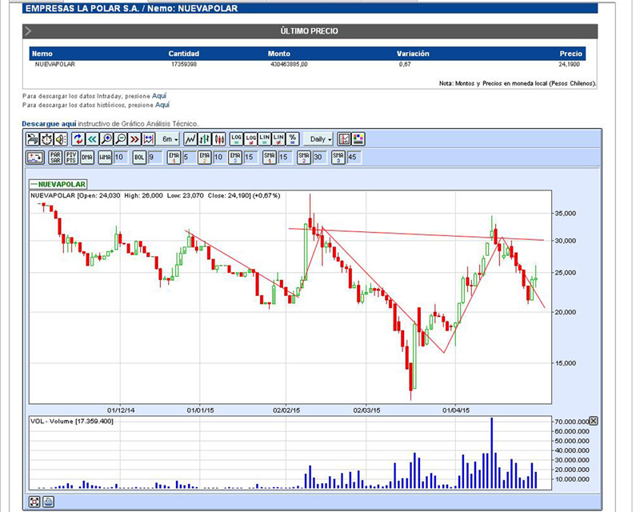Switch to line chart style
640x512 pixels.
coord(190,139)
